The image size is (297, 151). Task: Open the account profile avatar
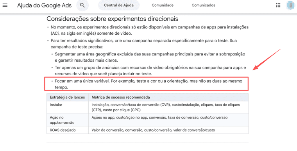pos(290,5)
